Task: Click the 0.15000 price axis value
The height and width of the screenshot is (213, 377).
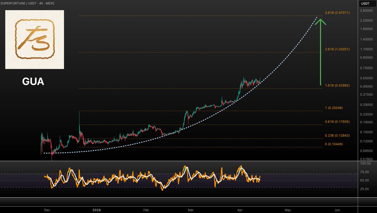Action: (x=366, y=132)
